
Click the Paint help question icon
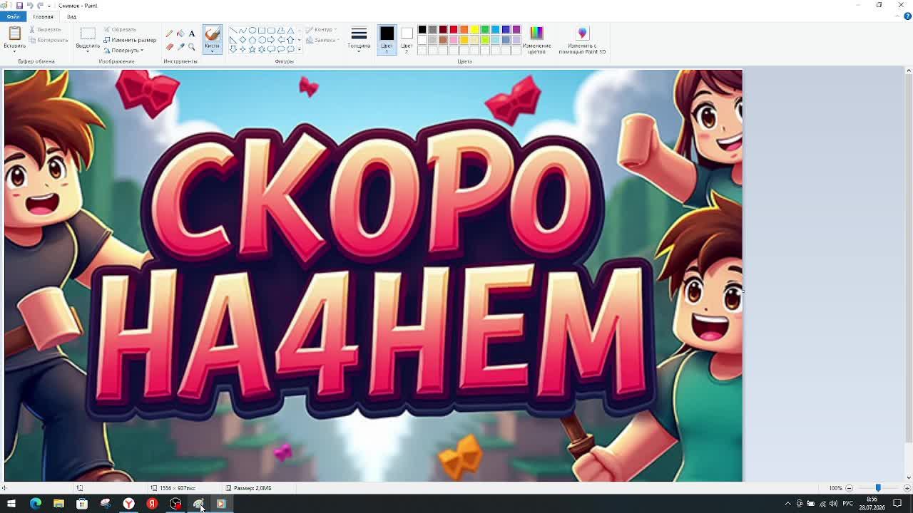(x=907, y=16)
